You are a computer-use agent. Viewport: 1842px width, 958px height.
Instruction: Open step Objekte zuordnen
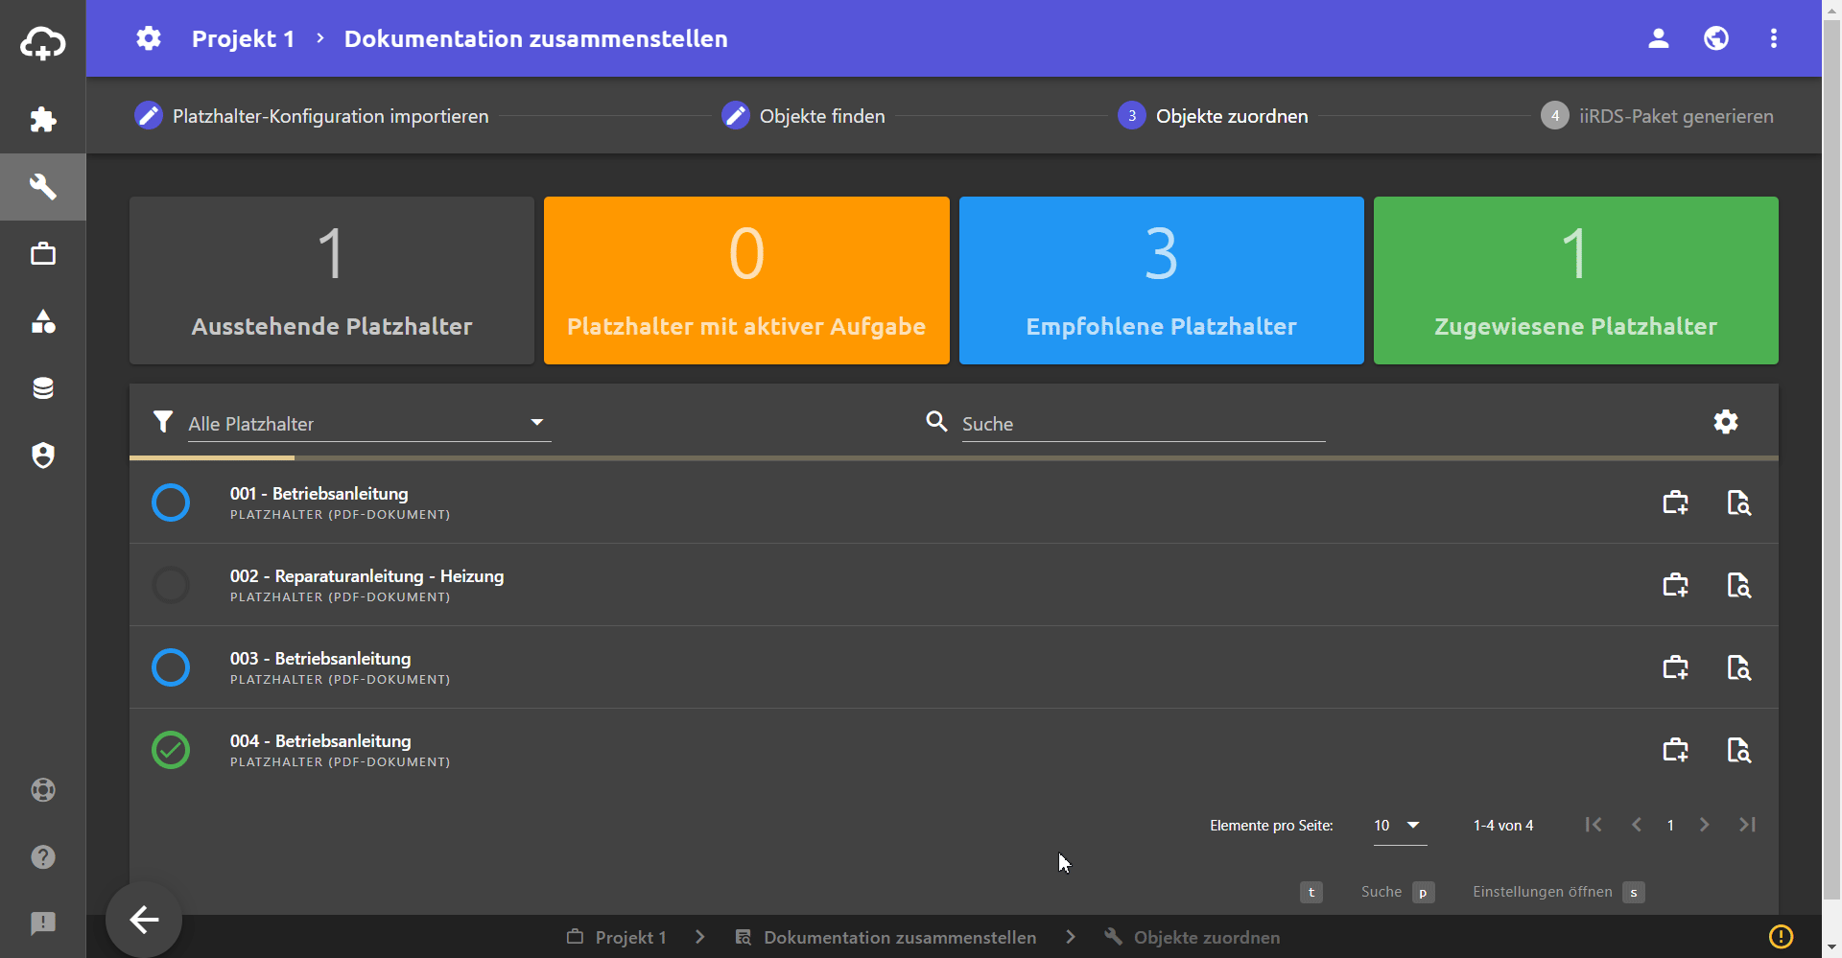pos(1214,116)
